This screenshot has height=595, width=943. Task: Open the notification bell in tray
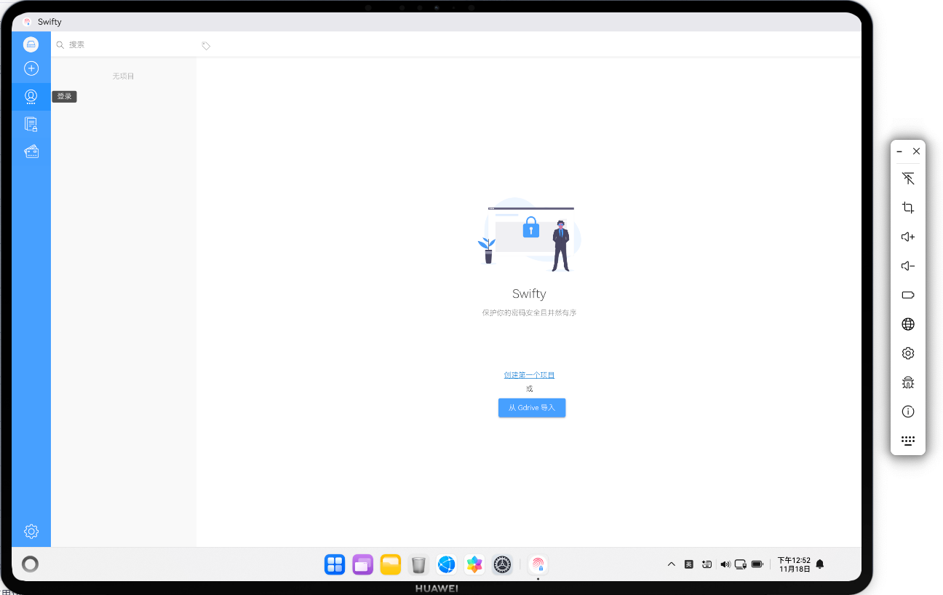coord(820,564)
